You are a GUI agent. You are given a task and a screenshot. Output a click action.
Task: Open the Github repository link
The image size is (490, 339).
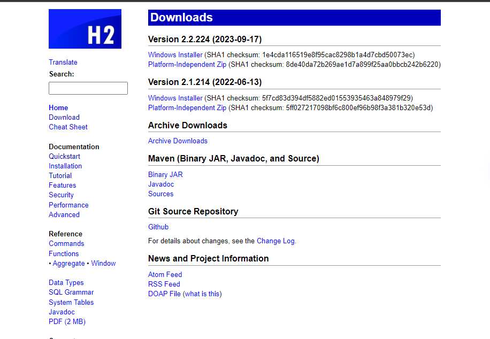point(158,227)
